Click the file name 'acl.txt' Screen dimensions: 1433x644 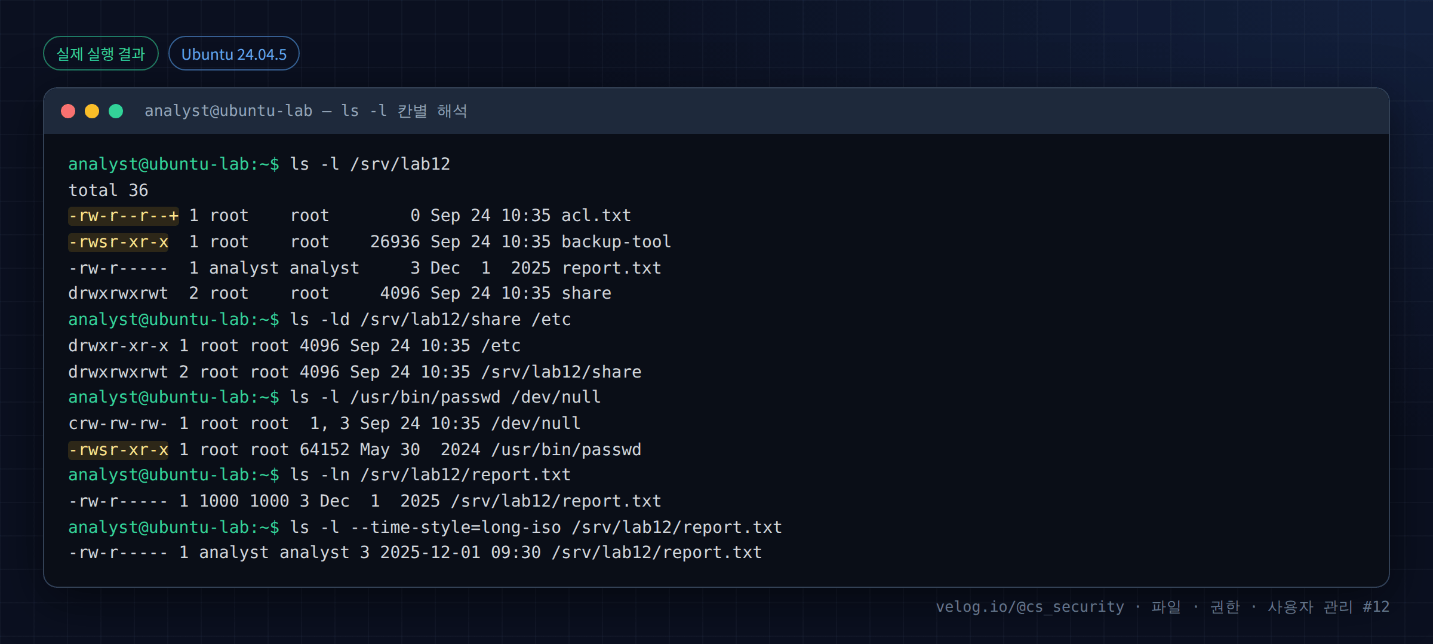click(596, 216)
